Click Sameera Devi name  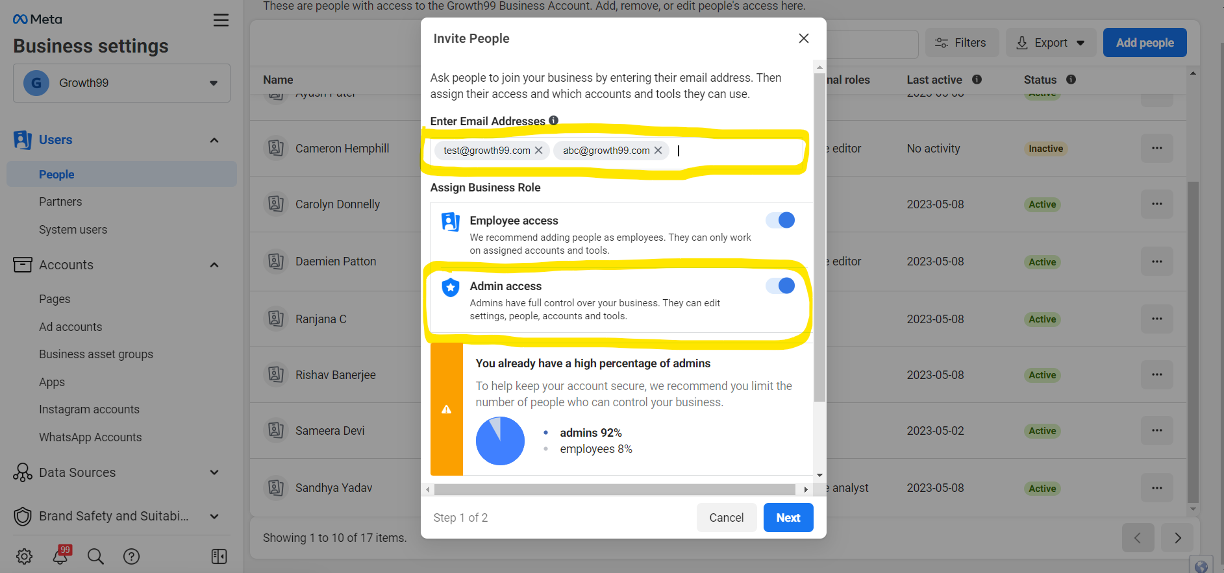[330, 431]
